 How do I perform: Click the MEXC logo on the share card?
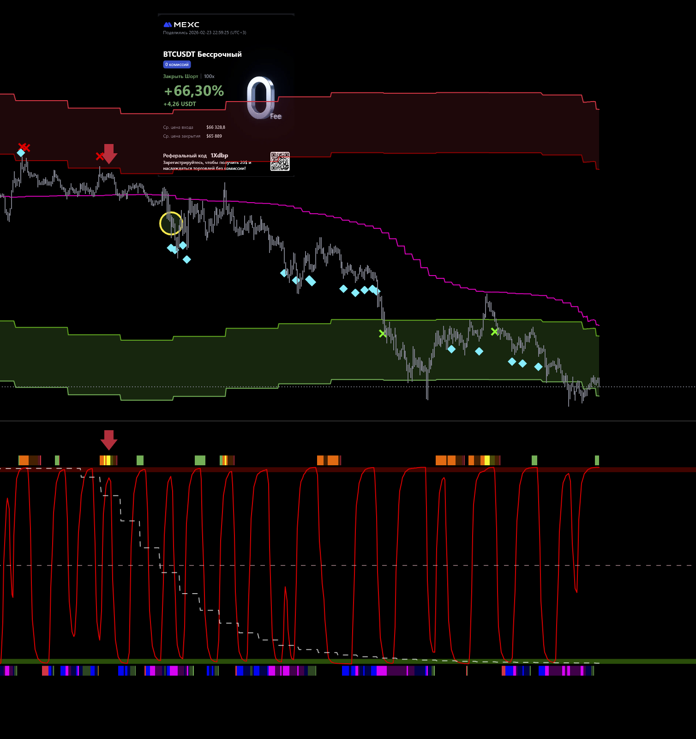point(181,24)
